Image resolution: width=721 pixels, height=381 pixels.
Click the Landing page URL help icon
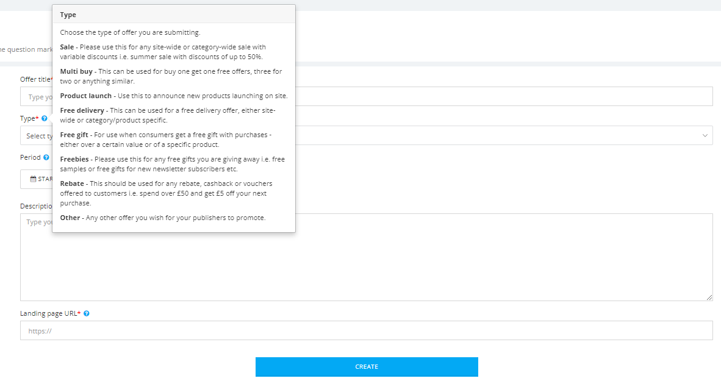tap(87, 313)
